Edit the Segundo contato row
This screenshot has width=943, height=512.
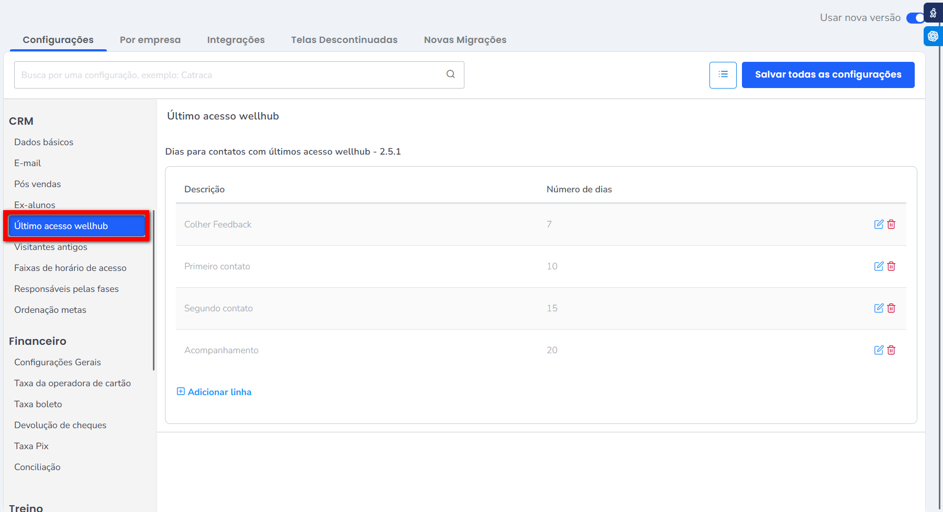pos(879,308)
